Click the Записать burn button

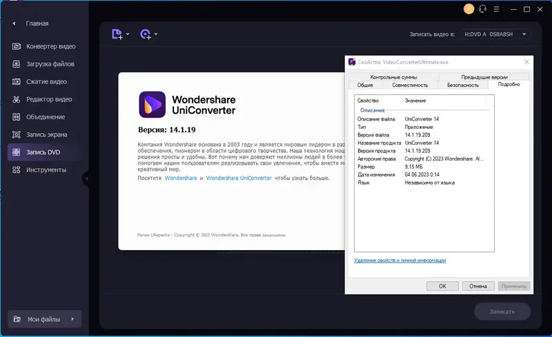pyautogui.click(x=502, y=312)
